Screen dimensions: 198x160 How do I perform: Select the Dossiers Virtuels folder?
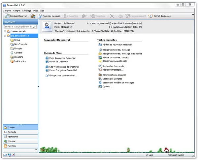[18, 31]
